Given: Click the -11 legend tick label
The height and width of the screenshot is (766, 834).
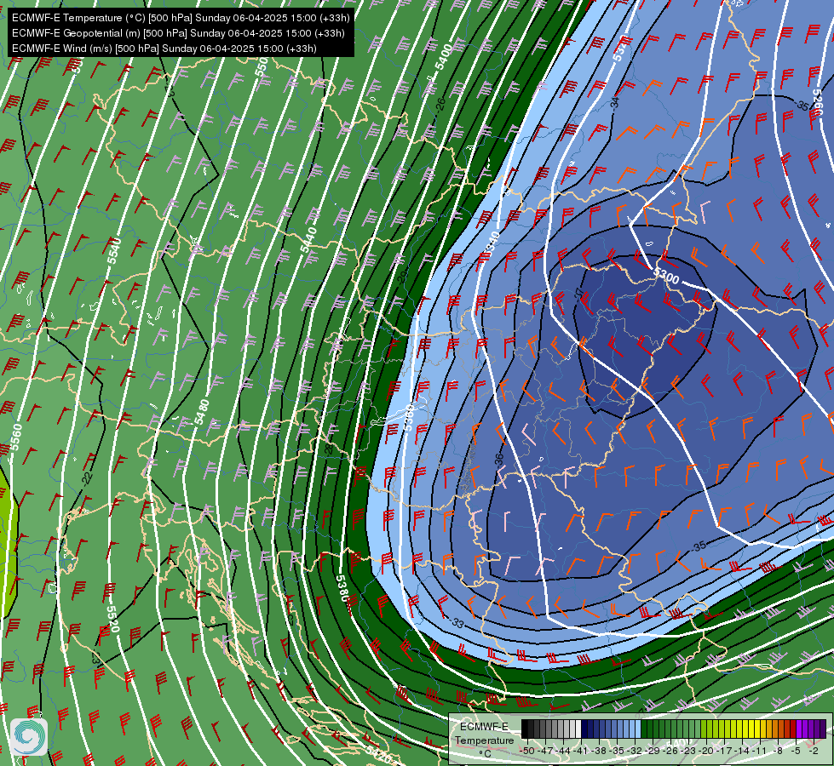Looking at the screenshot, I should tap(760, 751).
